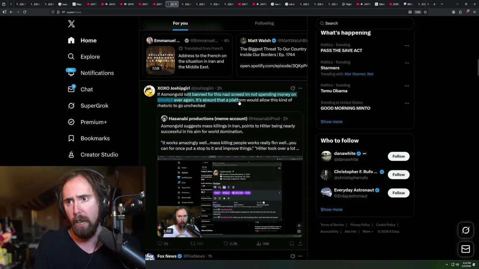Open system tray volume icon
This screenshot has width=479, height=269.
pos(457,265)
